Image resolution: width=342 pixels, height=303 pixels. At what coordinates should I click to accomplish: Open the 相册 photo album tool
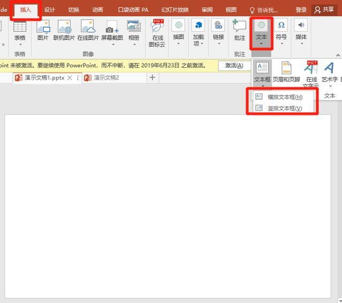coord(134,26)
